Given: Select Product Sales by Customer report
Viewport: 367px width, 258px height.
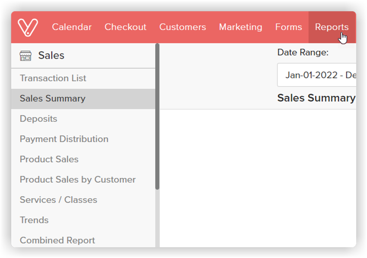Looking at the screenshot, I should (77, 179).
